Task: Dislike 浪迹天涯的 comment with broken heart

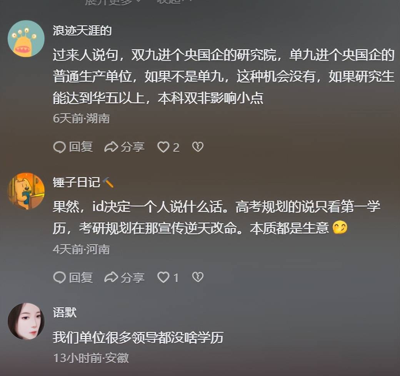Action: (x=198, y=147)
